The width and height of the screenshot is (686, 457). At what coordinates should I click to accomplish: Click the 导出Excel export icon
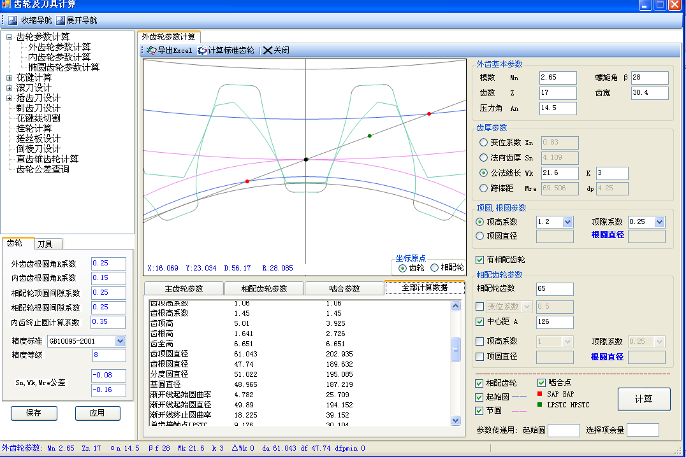[151, 50]
